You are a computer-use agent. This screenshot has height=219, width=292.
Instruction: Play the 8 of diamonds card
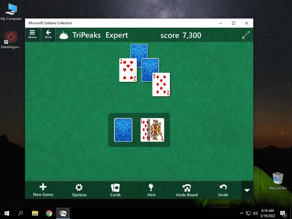click(161, 84)
